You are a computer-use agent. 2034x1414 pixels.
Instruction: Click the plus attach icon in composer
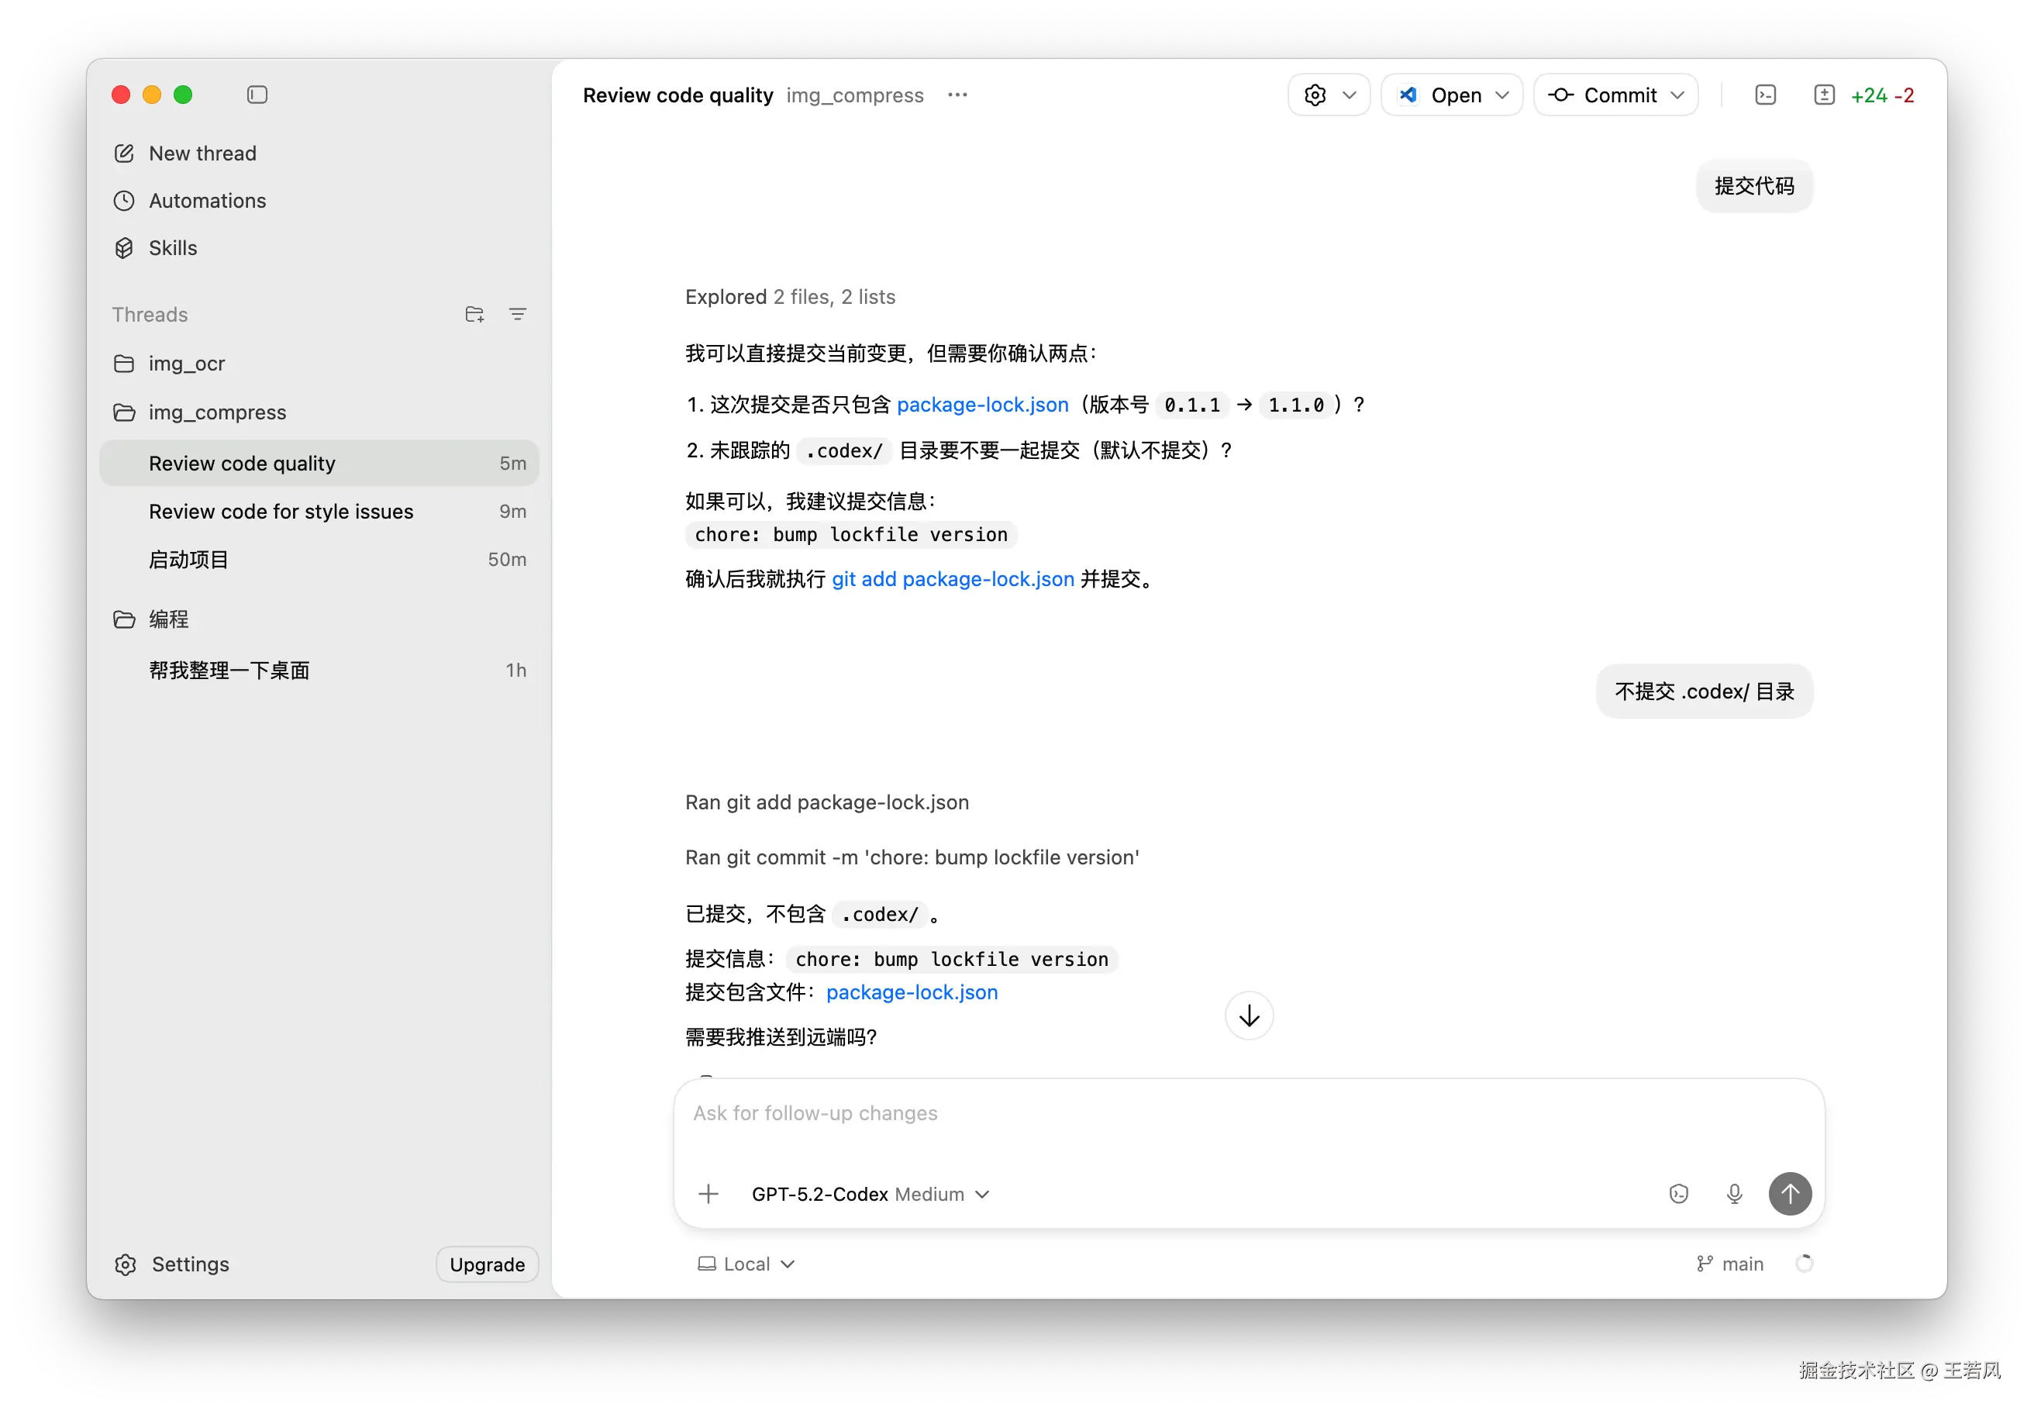708,1195
